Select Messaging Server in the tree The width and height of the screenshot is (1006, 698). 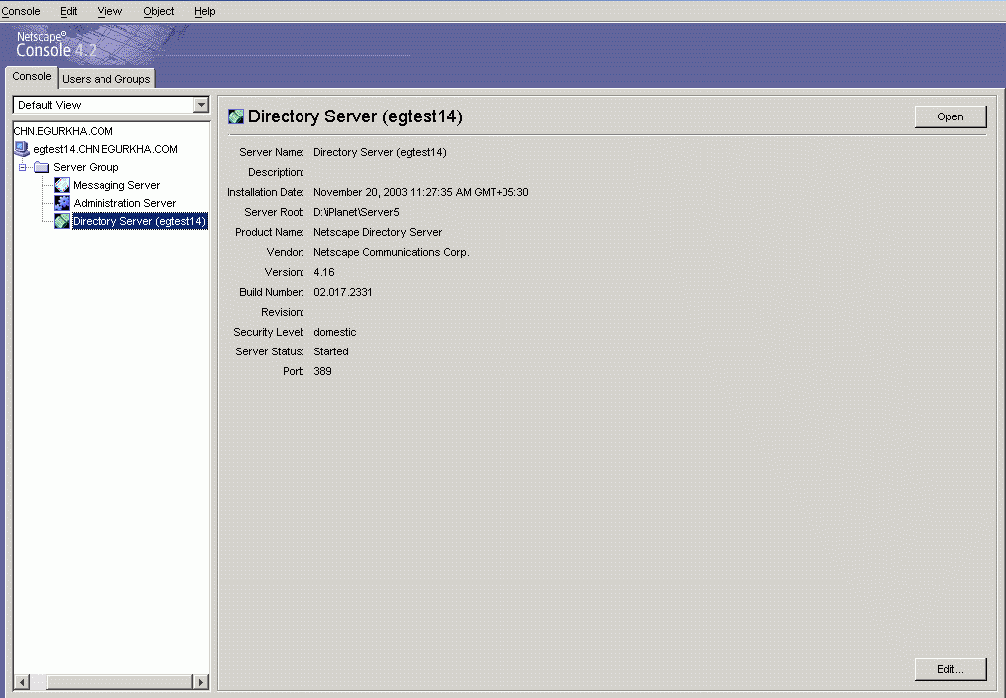116,185
